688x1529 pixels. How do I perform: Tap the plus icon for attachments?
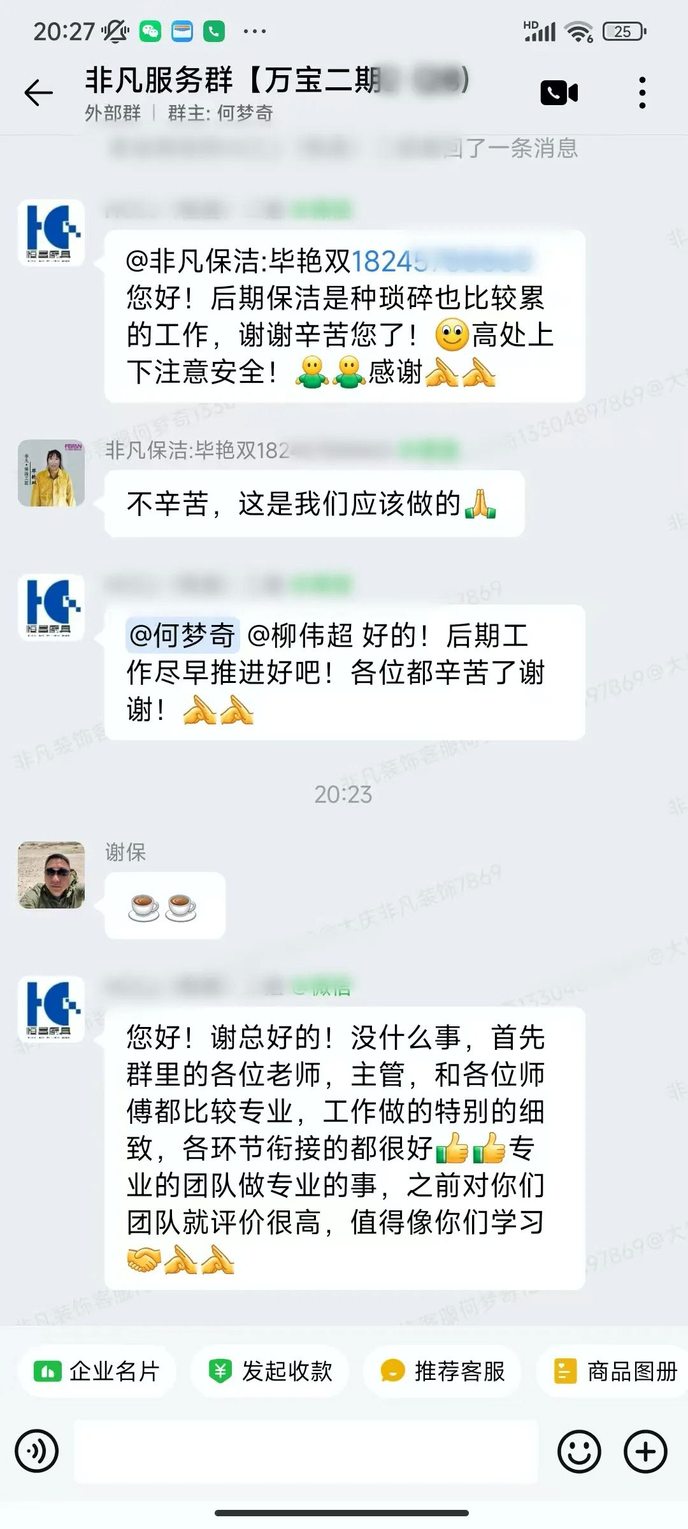click(645, 1452)
